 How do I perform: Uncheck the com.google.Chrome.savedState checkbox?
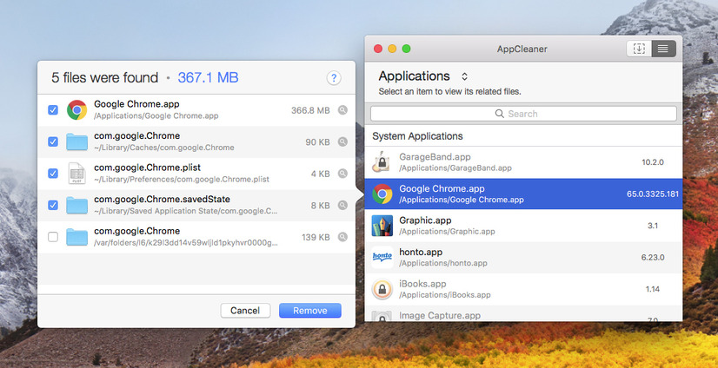(53, 205)
